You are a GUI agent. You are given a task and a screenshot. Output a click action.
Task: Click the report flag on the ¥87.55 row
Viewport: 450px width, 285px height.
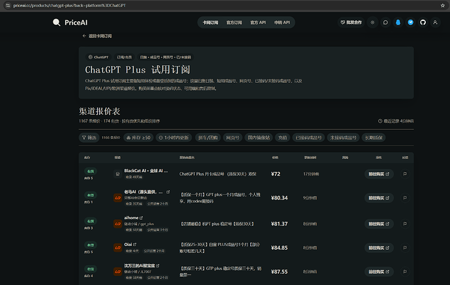[x=405, y=271]
